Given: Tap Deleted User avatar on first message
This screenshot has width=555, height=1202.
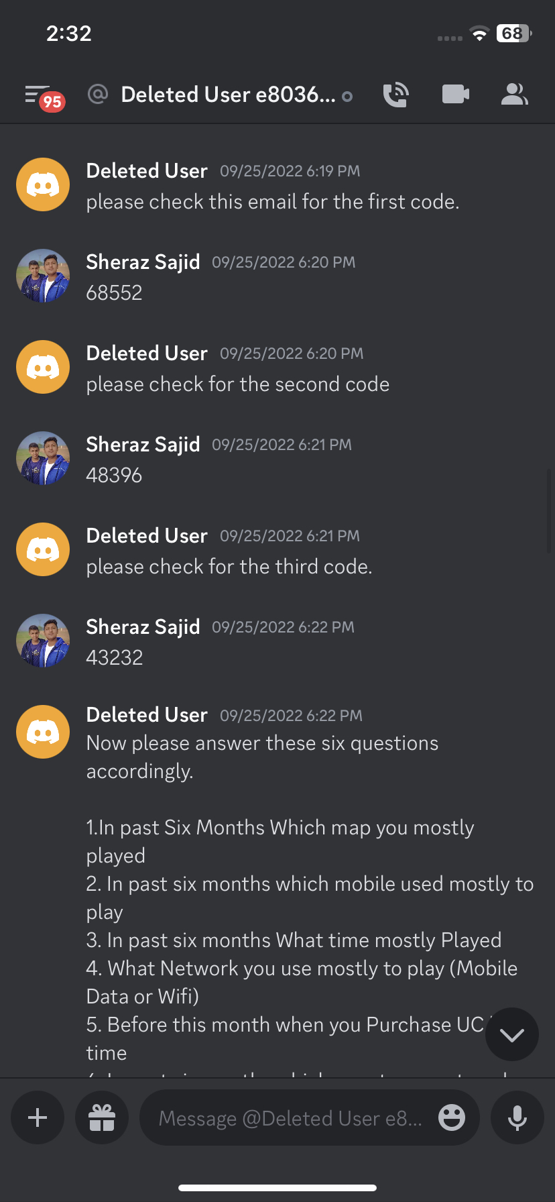Looking at the screenshot, I should pyautogui.click(x=43, y=184).
